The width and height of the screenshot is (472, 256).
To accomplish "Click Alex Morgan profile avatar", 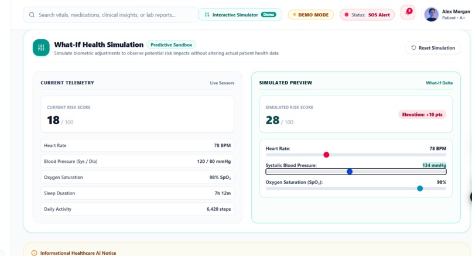I will 431,15.
